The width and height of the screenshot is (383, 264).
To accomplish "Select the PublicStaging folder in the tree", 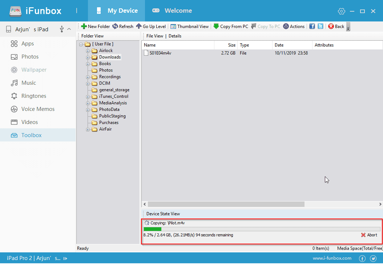I will [x=112, y=116].
